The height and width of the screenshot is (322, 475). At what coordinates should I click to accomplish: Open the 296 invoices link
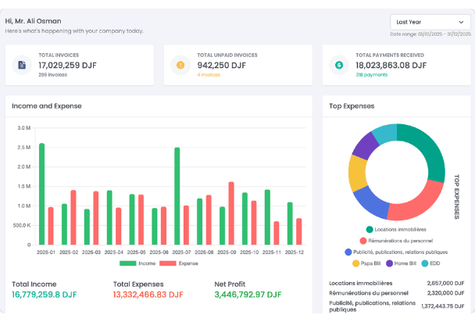pyautogui.click(x=50, y=75)
